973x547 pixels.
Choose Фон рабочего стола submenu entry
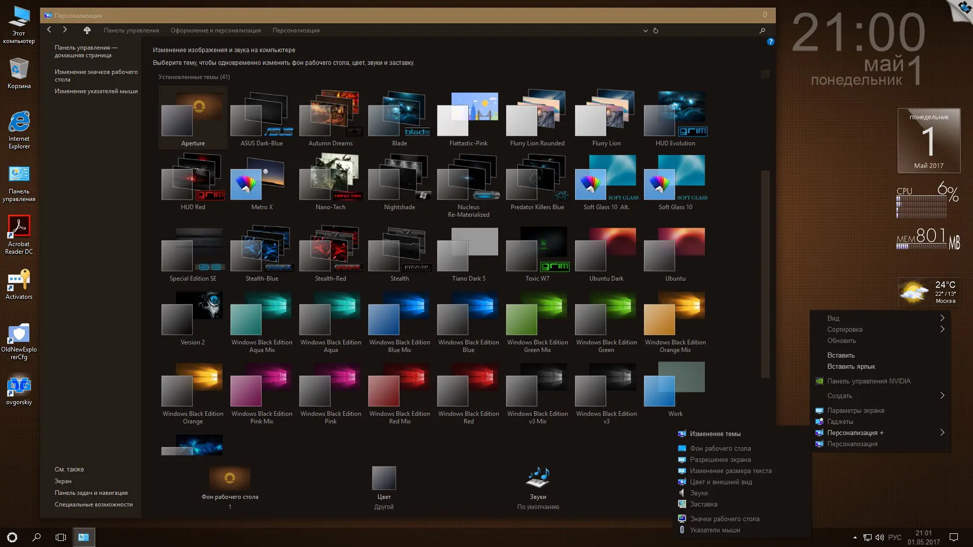(x=720, y=449)
